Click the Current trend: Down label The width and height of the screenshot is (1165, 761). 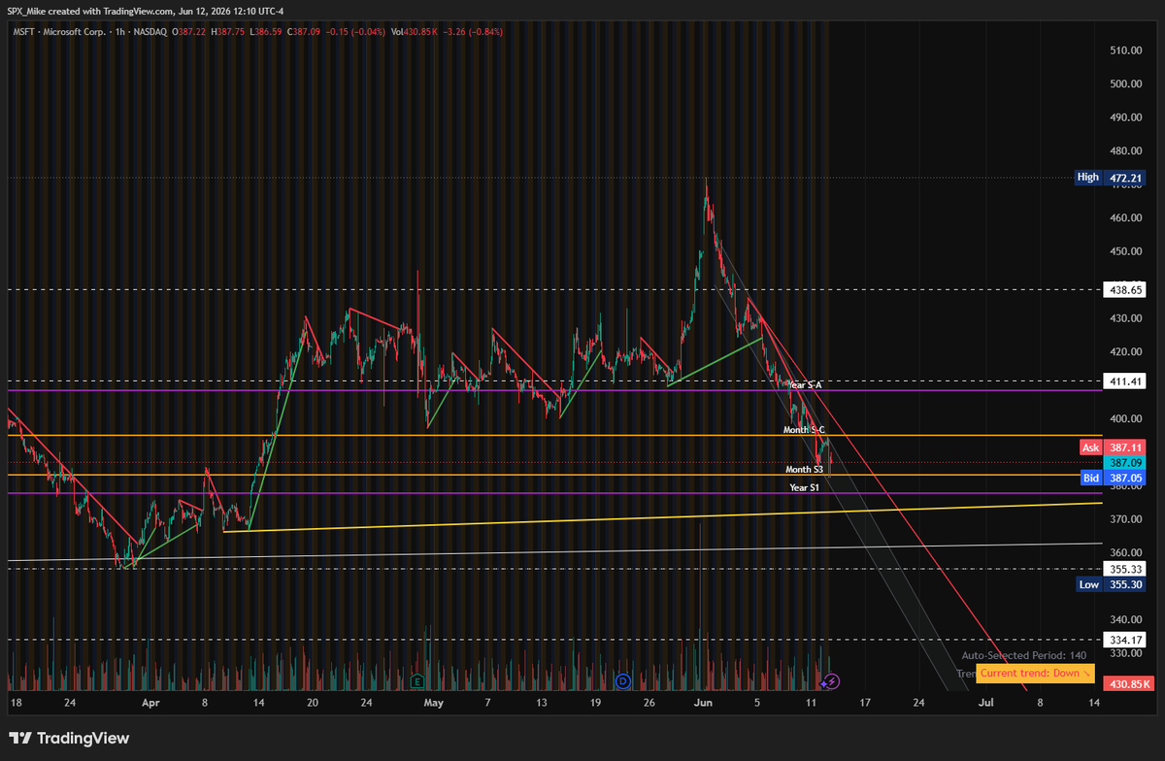[x=1036, y=673]
